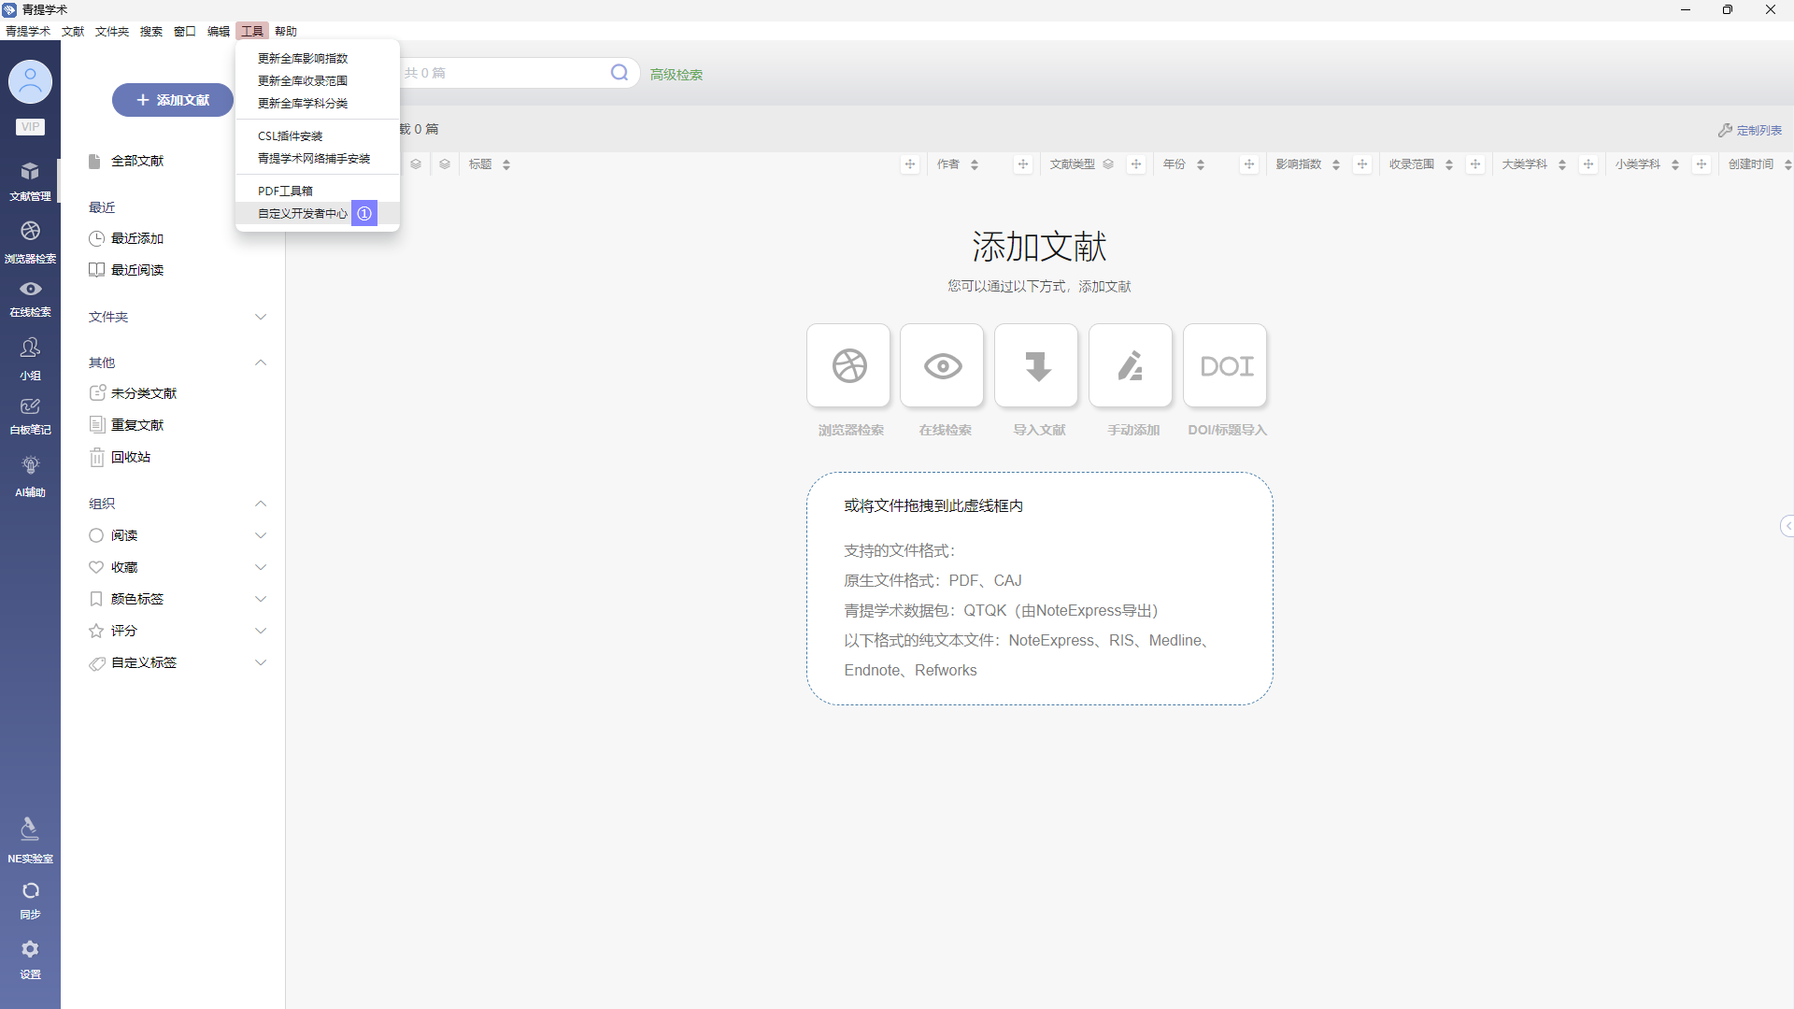Sort by 年份 column sort arrows

[1201, 164]
